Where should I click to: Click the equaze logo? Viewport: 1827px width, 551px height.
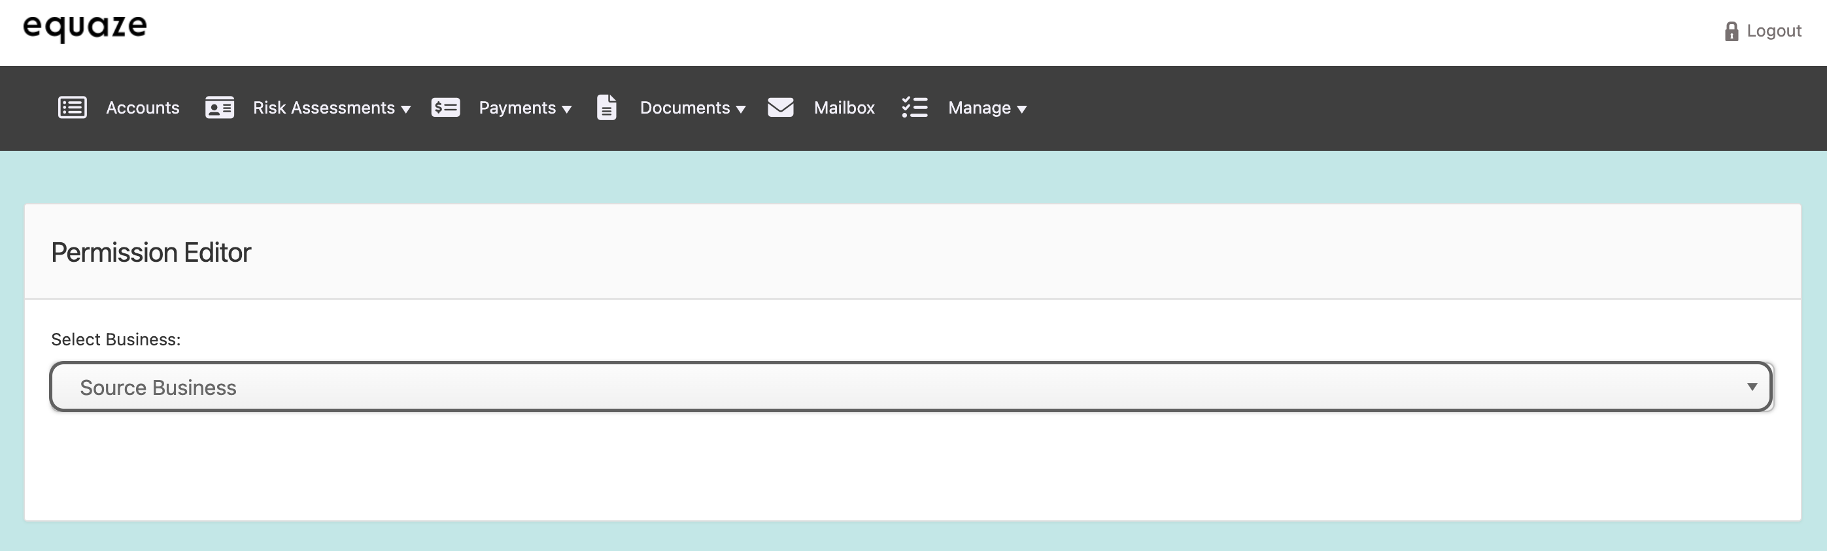85,27
